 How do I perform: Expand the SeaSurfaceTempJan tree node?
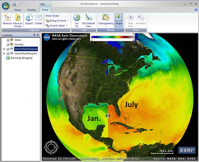point(4,54)
